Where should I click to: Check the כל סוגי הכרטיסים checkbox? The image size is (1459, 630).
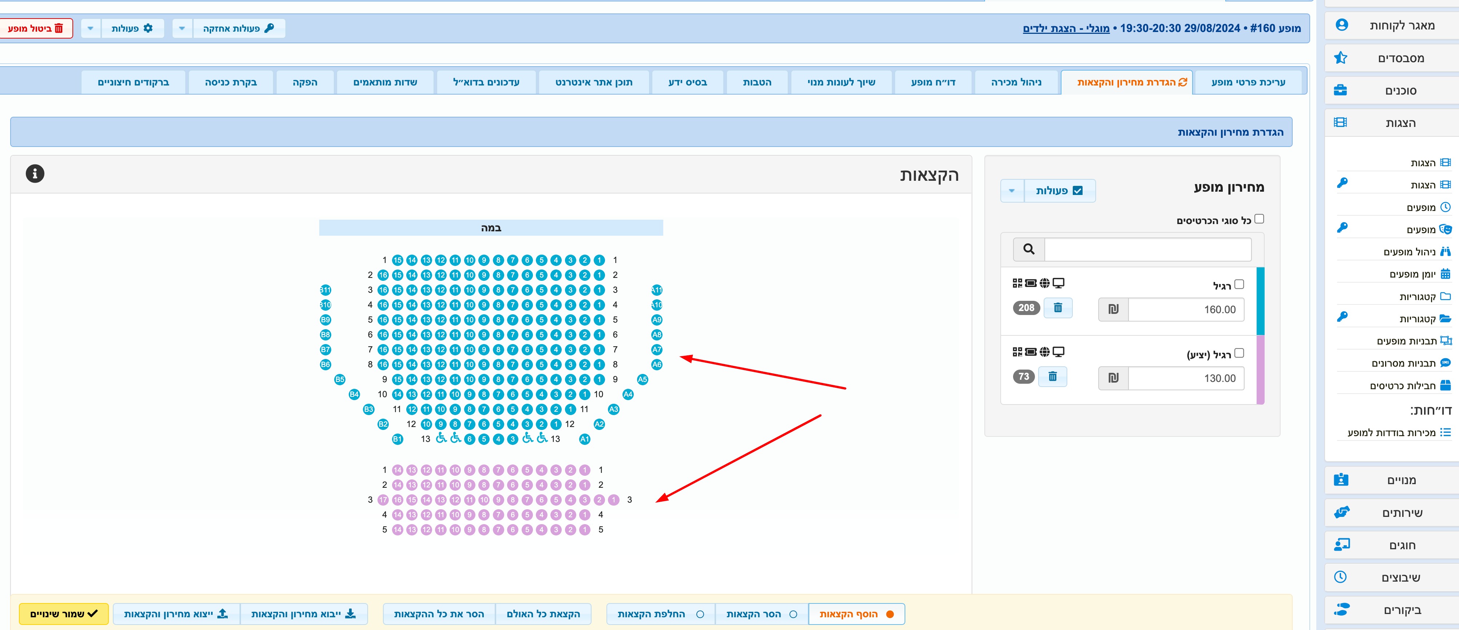(1259, 219)
